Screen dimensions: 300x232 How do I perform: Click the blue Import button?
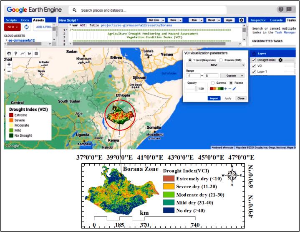(214, 98)
